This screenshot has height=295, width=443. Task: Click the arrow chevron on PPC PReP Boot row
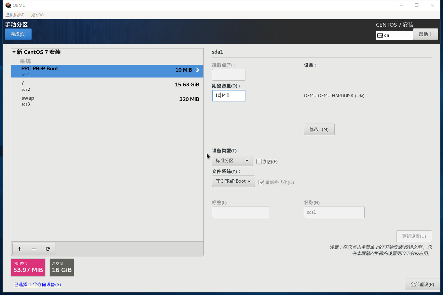198,70
